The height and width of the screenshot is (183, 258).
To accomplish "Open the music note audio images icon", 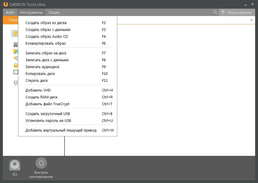I will [16, 51].
